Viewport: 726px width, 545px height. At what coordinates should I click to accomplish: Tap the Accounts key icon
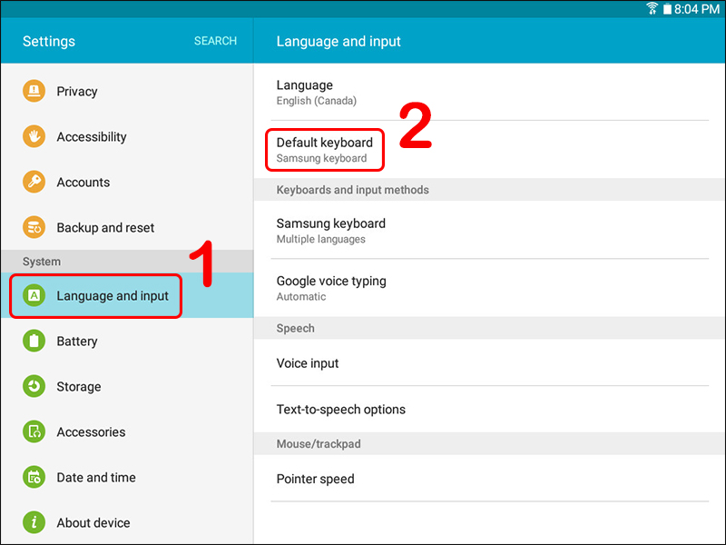coord(34,182)
